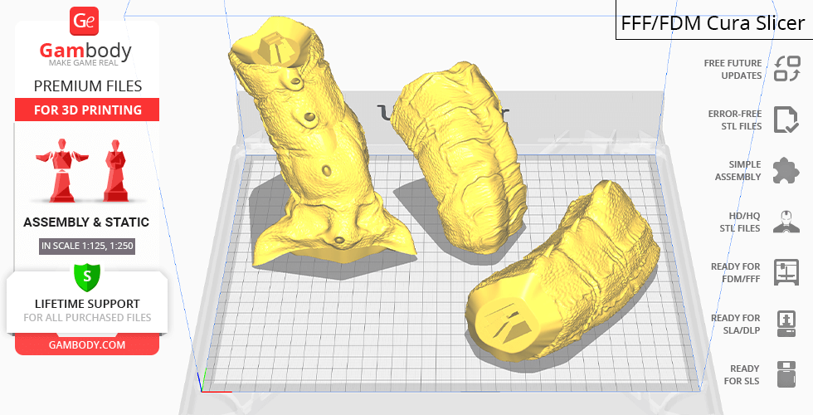The width and height of the screenshot is (813, 415).
Task: Click the Ready for SLA/DLP printer icon
Action: pos(786,324)
